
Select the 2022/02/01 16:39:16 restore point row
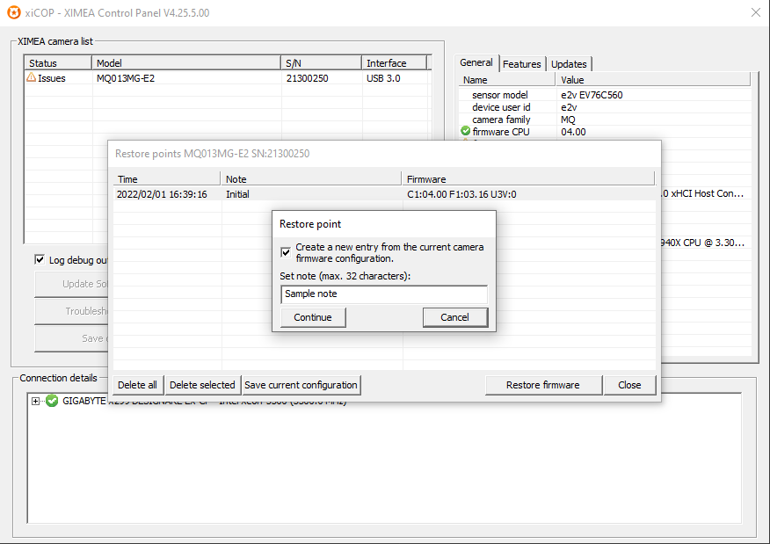point(384,194)
